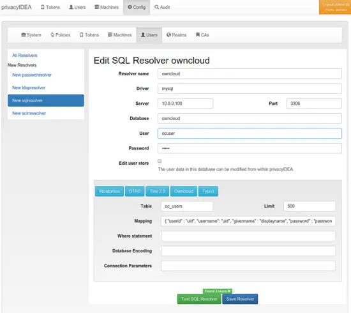Image resolution: width=351 pixels, height=313 pixels.
Task: Create a New ldapresolver
Action: pyautogui.click(x=29, y=88)
